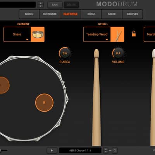The height and width of the screenshot is (155, 155).
Task: Adjust the VOLUME knob
Action: tap(118, 53)
